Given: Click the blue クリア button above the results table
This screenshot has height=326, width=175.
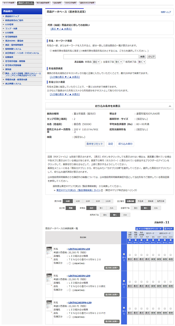Looking at the screenshot, I should [x=169, y=229].
